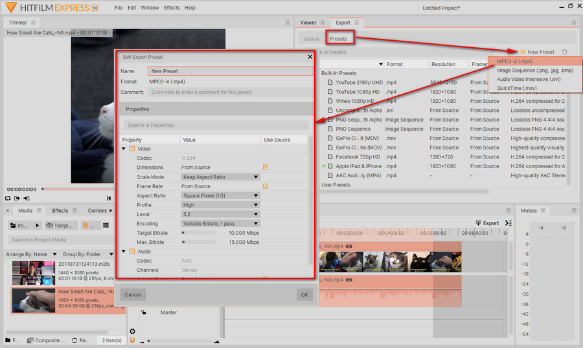
Task: Switch to the Viewer tab
Action: coord(308,23)
